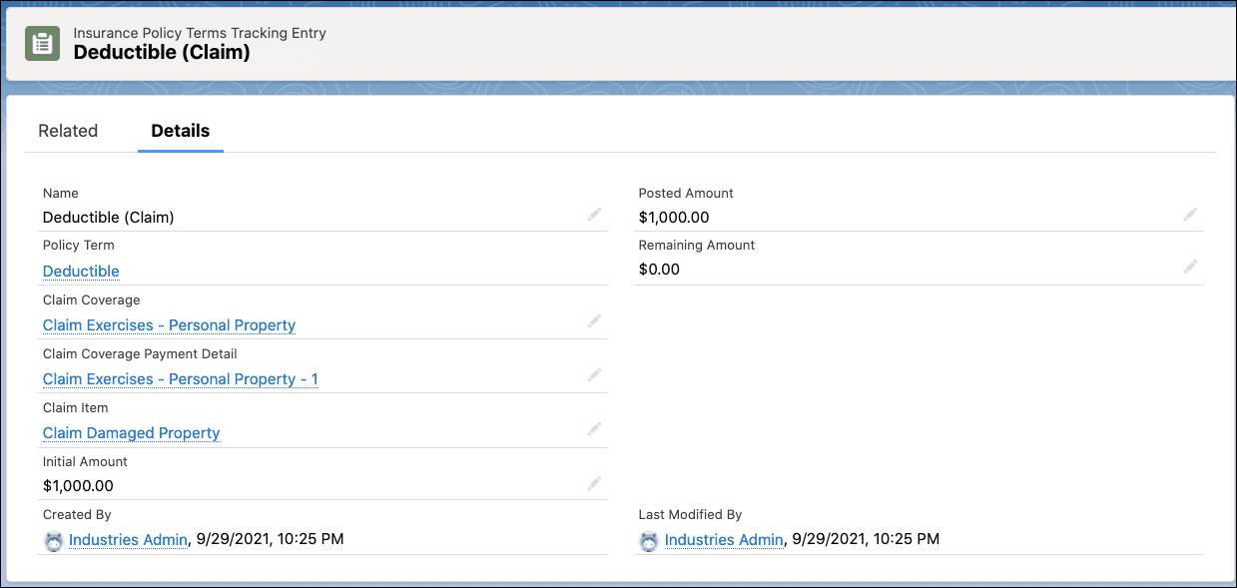This screenshot has width=1237, height=588.
Task: Open the Claim Damaged Property item link
Action: 131,433
